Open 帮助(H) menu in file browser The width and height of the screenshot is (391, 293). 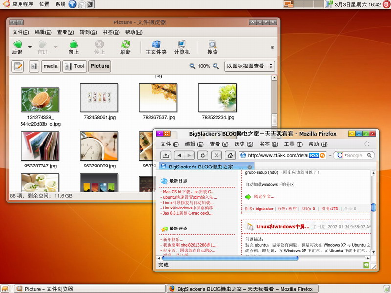click(133, 32)
